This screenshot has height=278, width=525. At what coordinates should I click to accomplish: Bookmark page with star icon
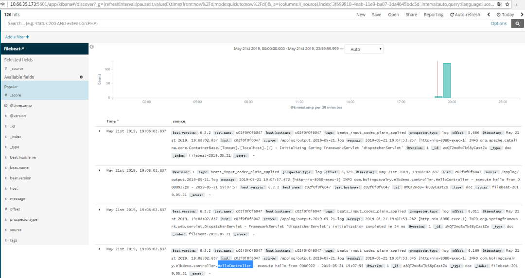click(x=507, y=4)
